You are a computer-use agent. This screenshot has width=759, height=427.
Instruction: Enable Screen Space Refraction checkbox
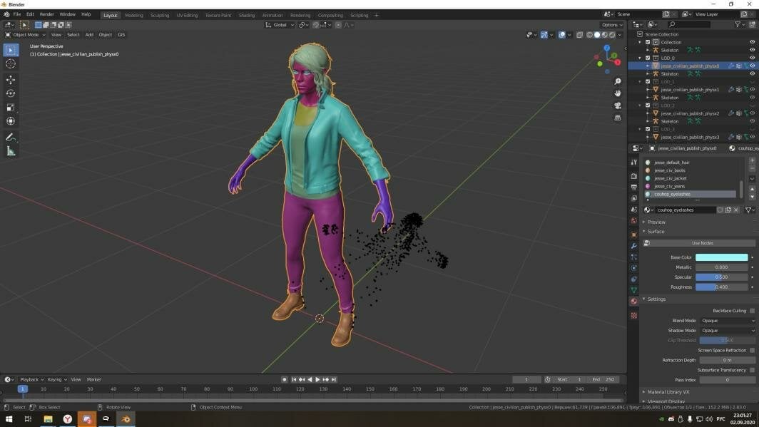pyautogui.click(x=752, y=350)
